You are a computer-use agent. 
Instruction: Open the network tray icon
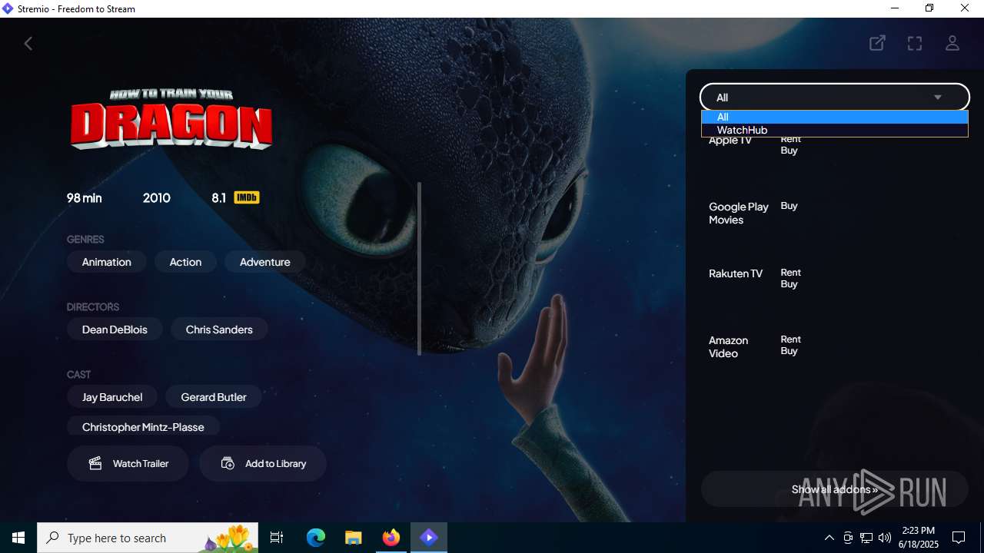866,538
